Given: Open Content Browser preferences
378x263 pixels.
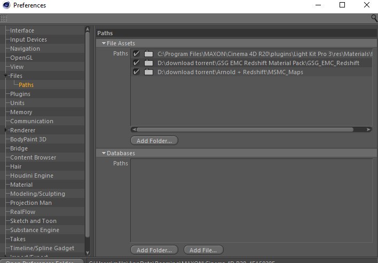Looking at the screenshot, I should pos(33,157).
